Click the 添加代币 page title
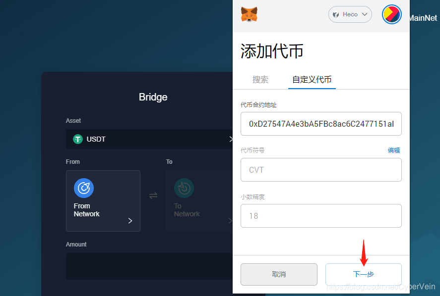The image size is (440, 296). (272, 51)
